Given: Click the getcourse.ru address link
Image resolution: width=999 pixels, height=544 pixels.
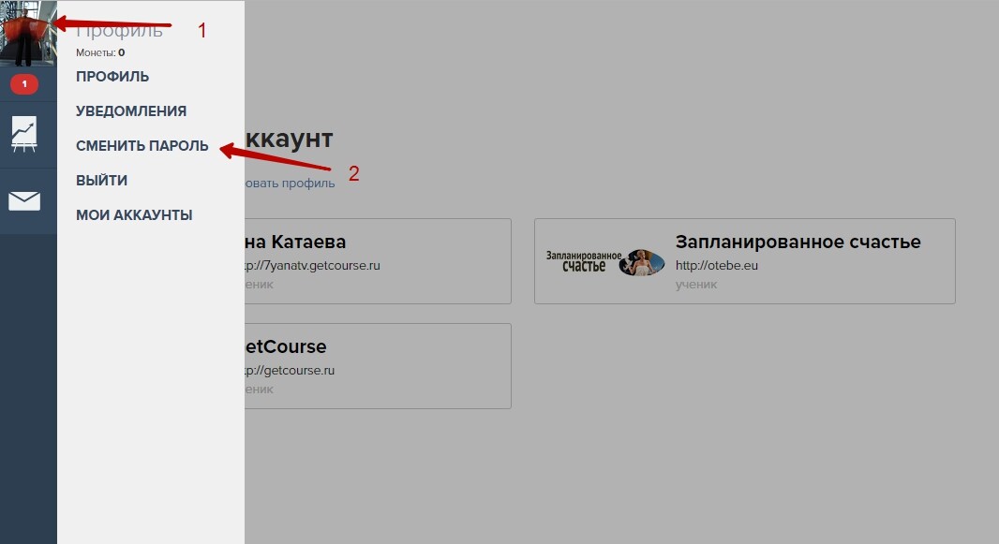Looking at the screenshot, I should pyautogui.click(x=290, y=370).
